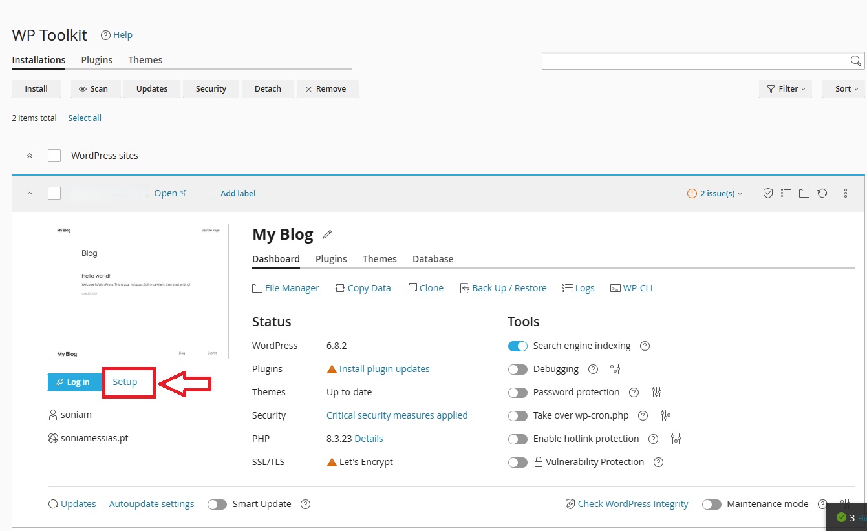Collapse all with double chevron by WordPress sites
867x531 pixels.
[x=30, y=156]
